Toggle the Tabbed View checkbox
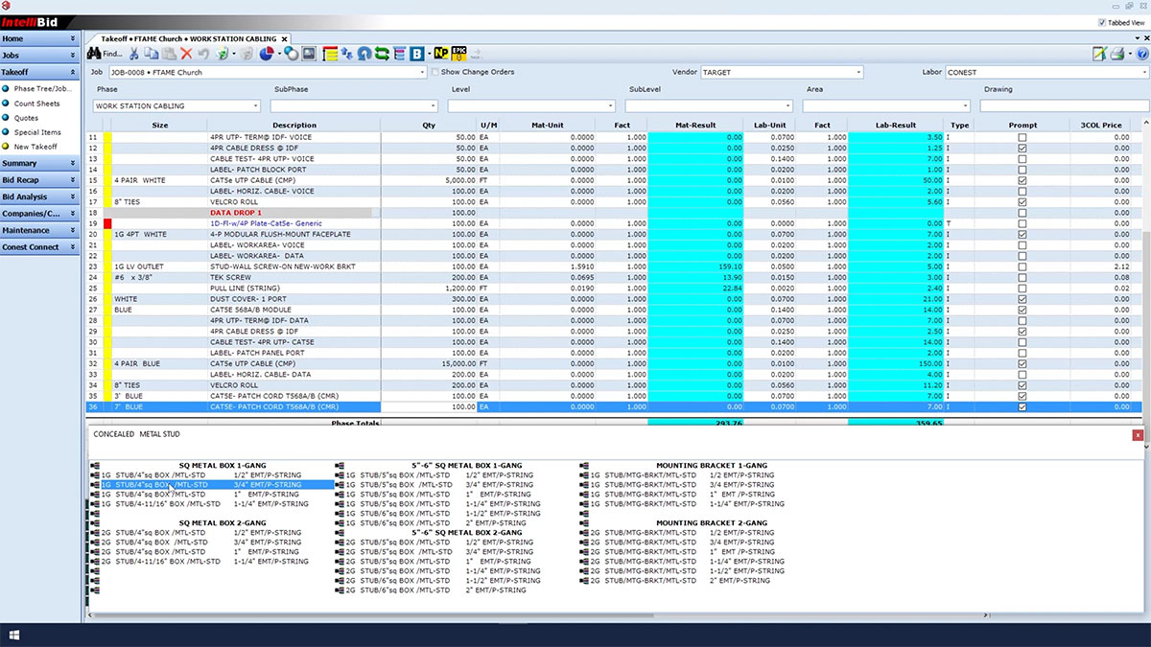The image size is (1151, 647). [1101, 22]
